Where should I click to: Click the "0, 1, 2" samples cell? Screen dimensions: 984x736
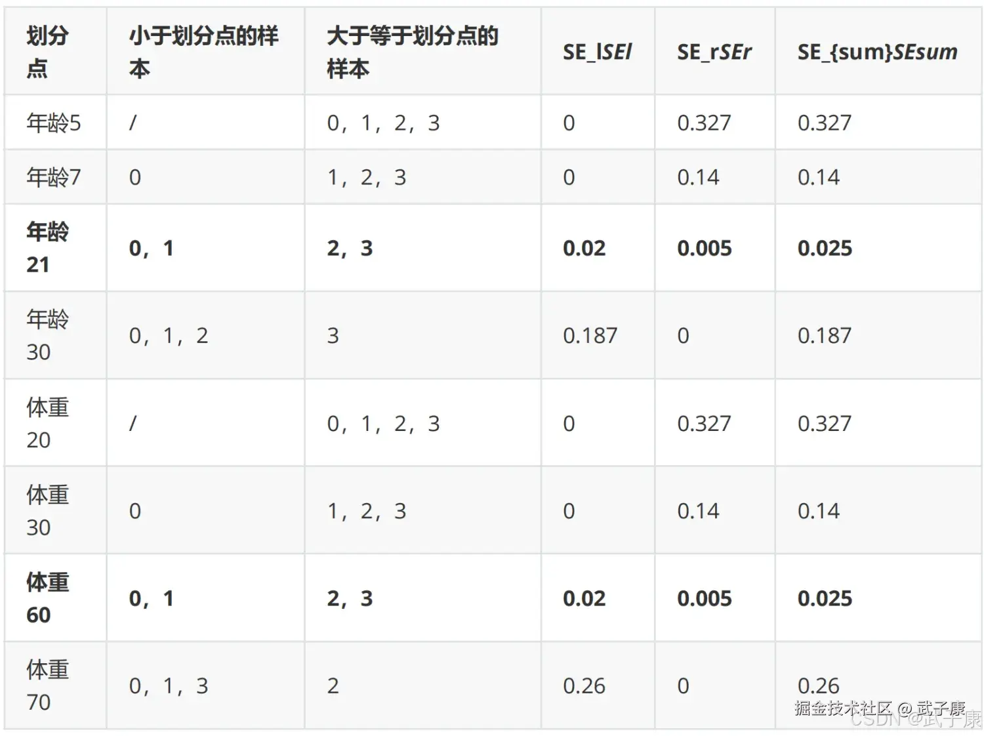[x=169, y=335]
